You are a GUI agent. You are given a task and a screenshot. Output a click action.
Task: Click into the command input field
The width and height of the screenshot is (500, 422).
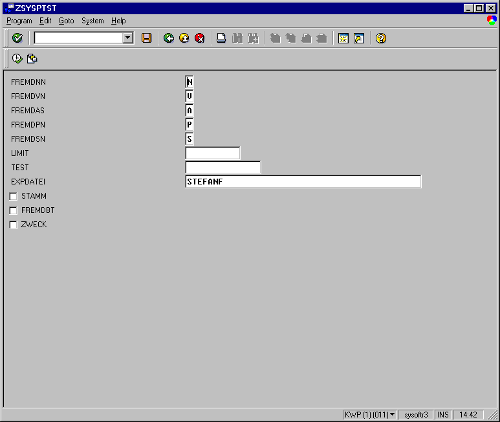[x=79, y=38]
